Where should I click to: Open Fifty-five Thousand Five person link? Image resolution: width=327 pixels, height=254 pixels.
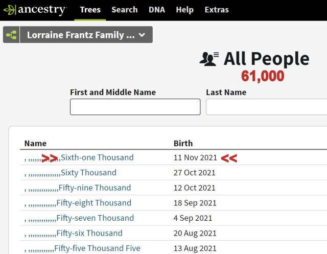coord(97,248)
